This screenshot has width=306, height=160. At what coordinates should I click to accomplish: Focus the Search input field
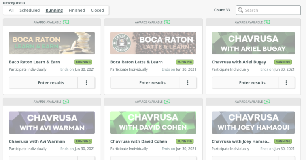272,10
